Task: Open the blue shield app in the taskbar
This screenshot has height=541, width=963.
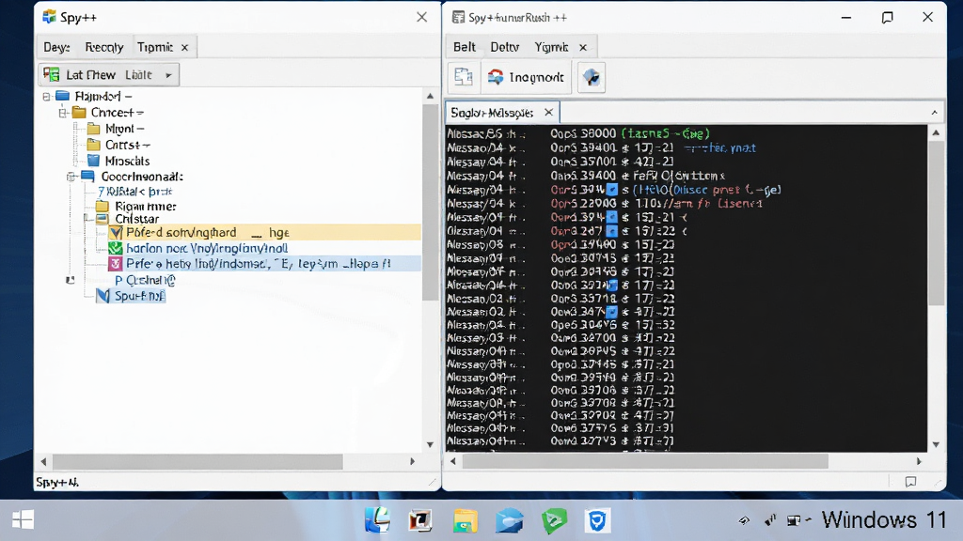Action: click(x=597, y=521)
